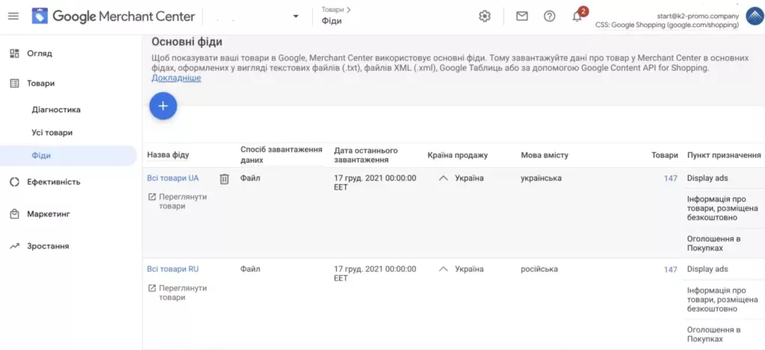
Task: Click the Країна продажу column header
Action: 458,155
